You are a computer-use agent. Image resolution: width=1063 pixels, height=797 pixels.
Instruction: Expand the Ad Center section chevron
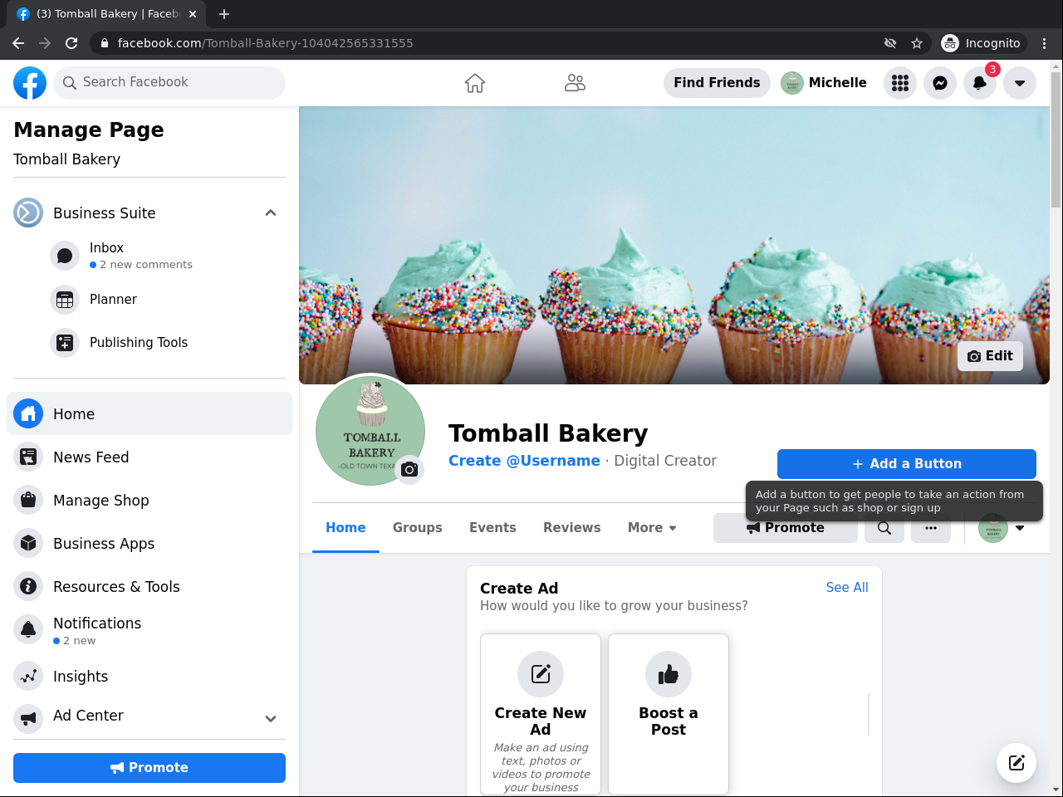click(271, 718)
